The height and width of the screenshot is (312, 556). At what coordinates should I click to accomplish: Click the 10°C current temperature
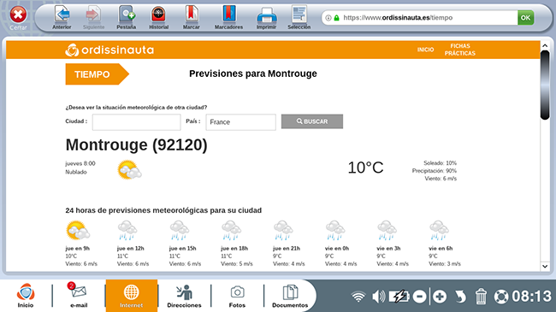point(365,168)
